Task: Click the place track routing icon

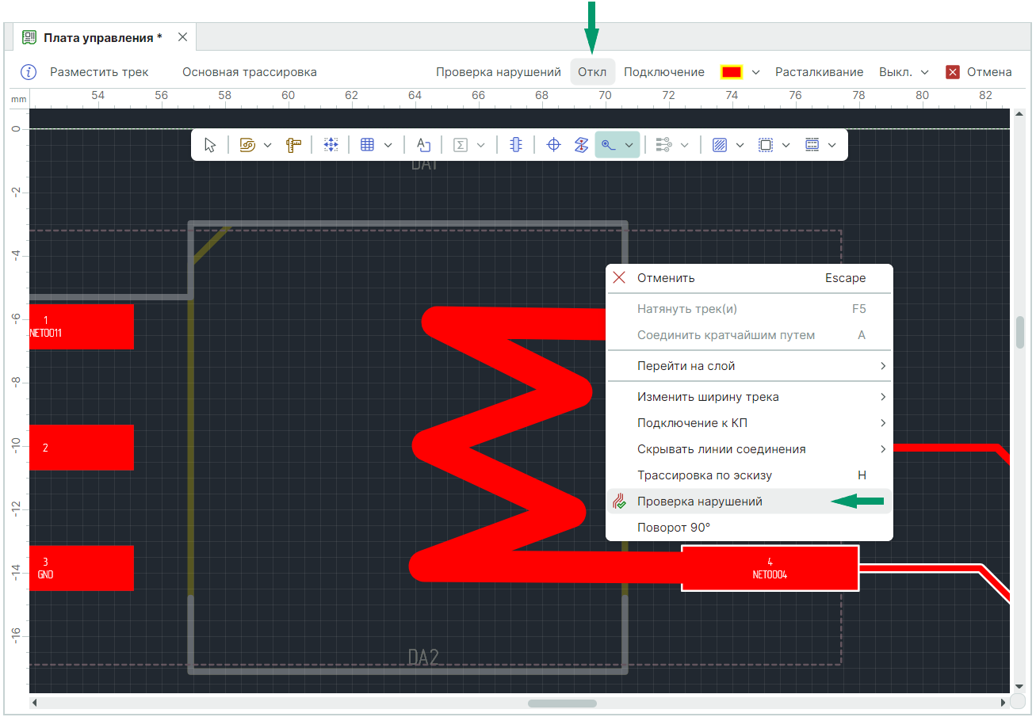Action: tap(608, 145)
